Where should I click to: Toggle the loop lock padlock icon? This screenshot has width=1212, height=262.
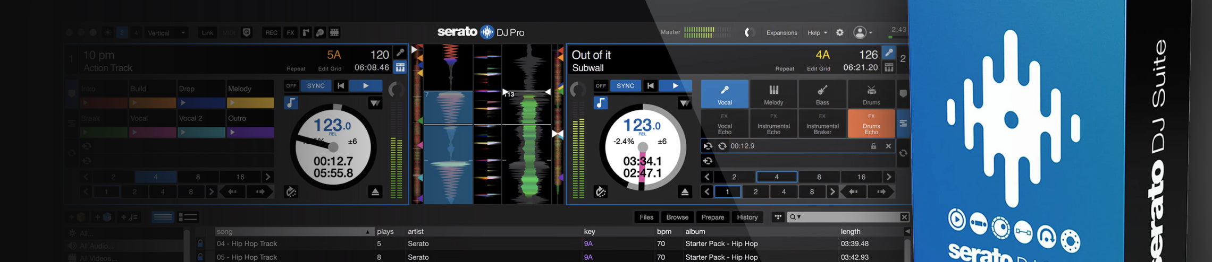873,146
